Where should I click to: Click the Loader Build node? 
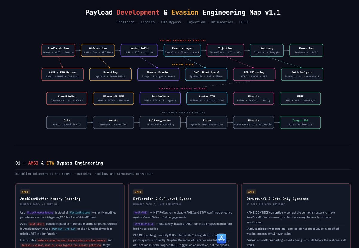pos(139,50)
